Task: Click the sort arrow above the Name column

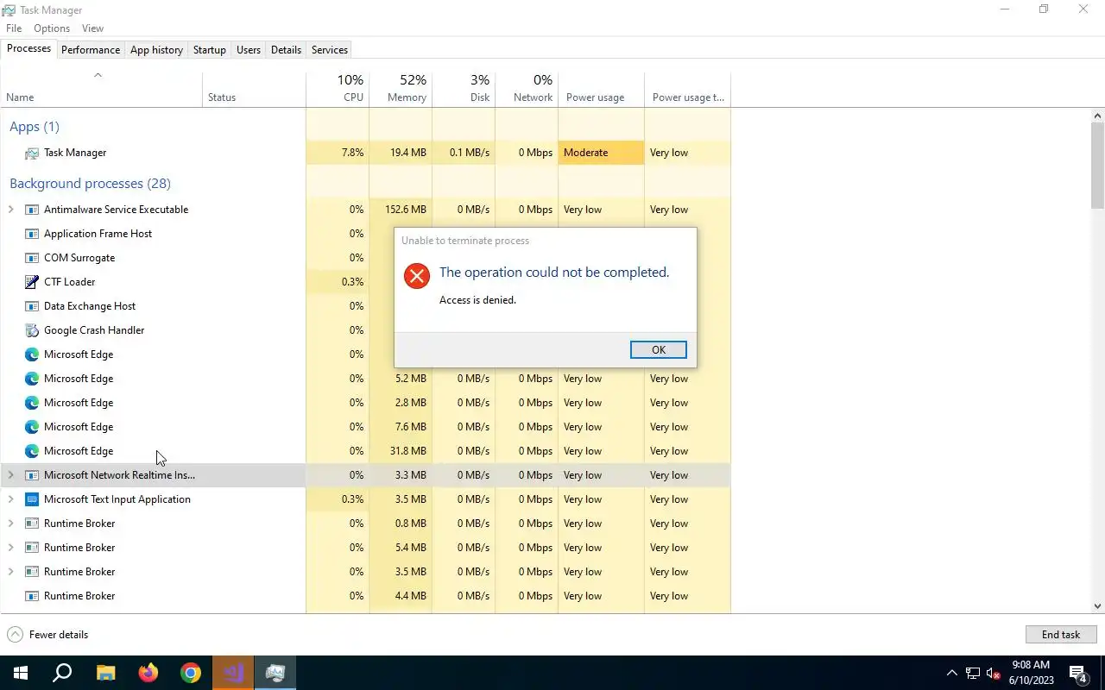Action: tap(98, 75)
